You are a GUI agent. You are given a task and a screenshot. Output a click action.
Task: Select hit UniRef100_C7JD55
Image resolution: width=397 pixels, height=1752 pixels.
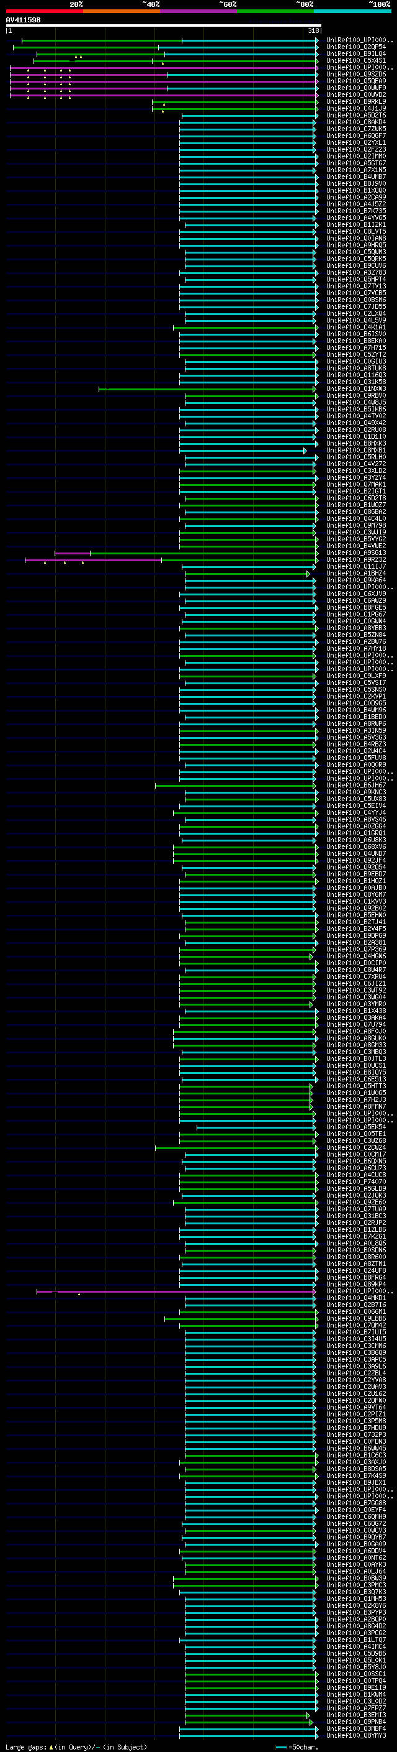click(x=355, y=306)
